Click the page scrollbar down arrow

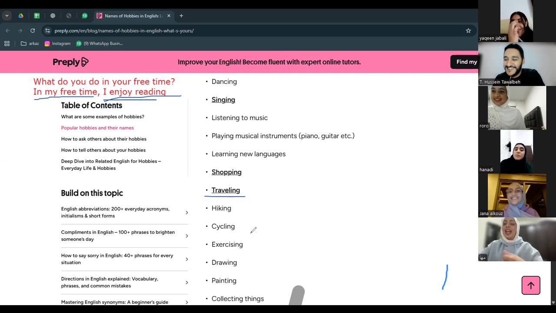pyautogui.click(x=553, y=303)
